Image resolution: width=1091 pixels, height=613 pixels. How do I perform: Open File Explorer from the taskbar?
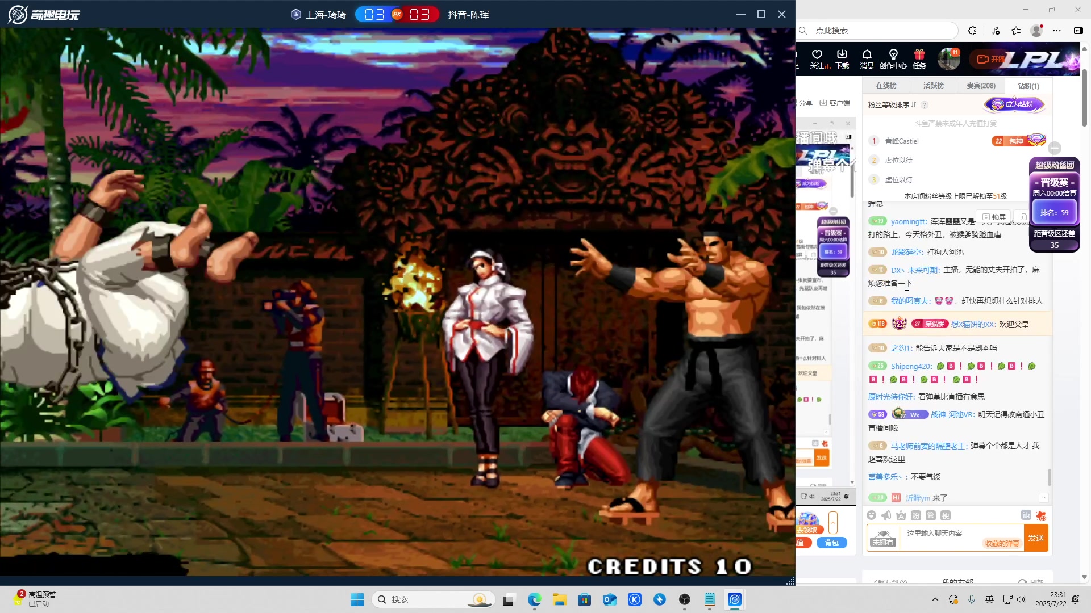[560, 599]
